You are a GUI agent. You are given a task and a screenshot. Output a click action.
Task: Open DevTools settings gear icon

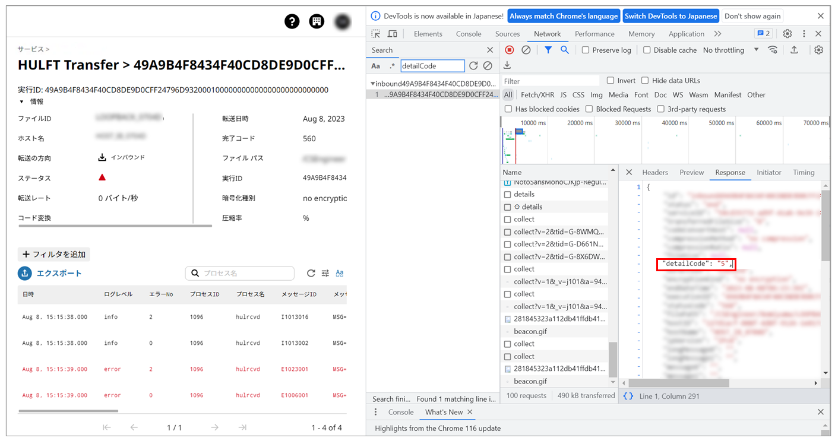point(787,34)
